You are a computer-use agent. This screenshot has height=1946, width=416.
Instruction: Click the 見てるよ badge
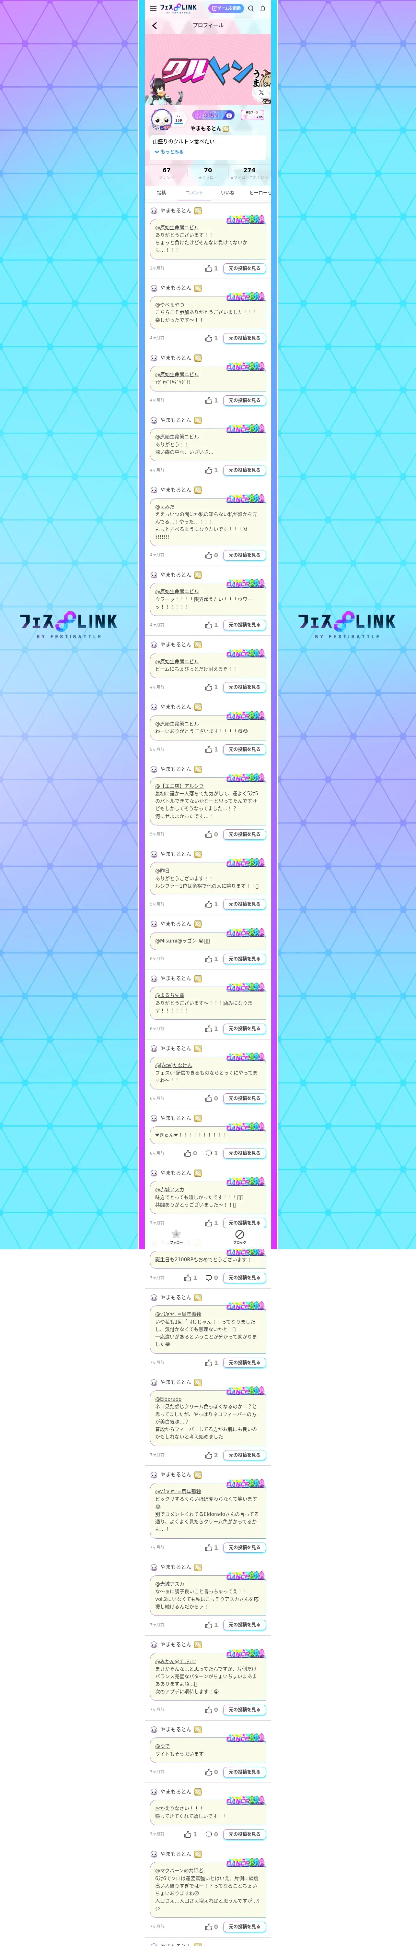tap(213, 115)
